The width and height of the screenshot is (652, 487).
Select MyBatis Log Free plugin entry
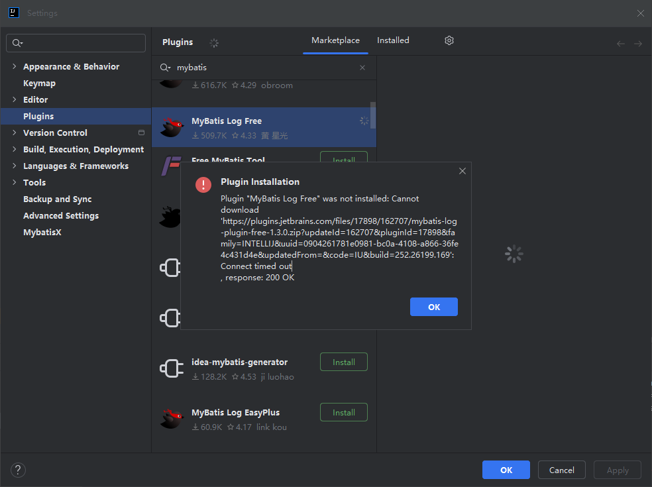click(x=264, y=127)
